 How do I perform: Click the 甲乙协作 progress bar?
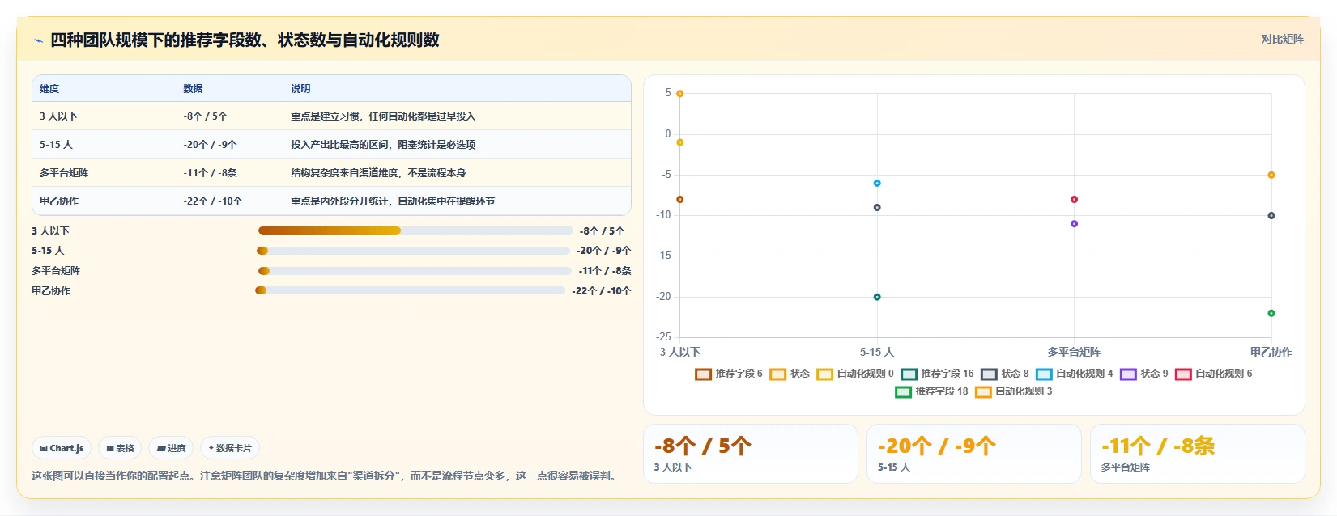(x=410, y=290)
